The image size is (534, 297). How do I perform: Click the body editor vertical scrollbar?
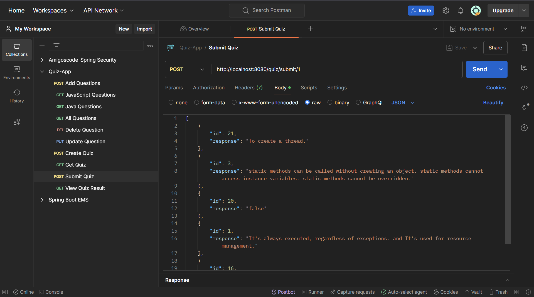click(x=508, y=179)
